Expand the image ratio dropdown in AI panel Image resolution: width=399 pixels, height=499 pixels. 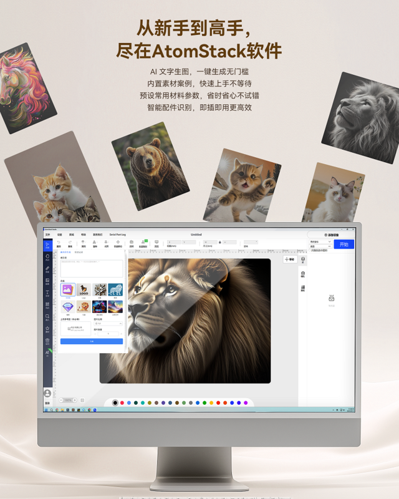click(108, 324)
